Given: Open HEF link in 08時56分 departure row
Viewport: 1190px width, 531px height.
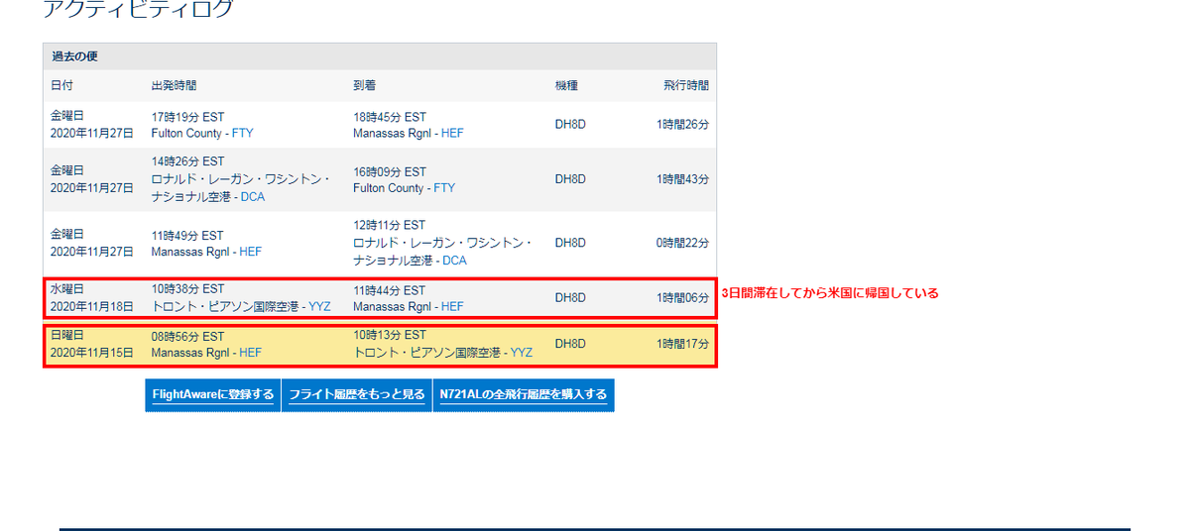Looking at the screenshot, I should click(250, 352).
